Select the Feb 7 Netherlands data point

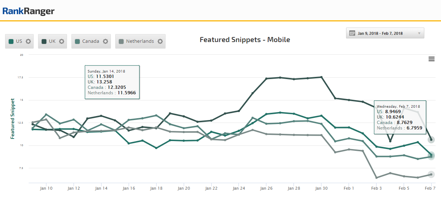tap(431, 174)
